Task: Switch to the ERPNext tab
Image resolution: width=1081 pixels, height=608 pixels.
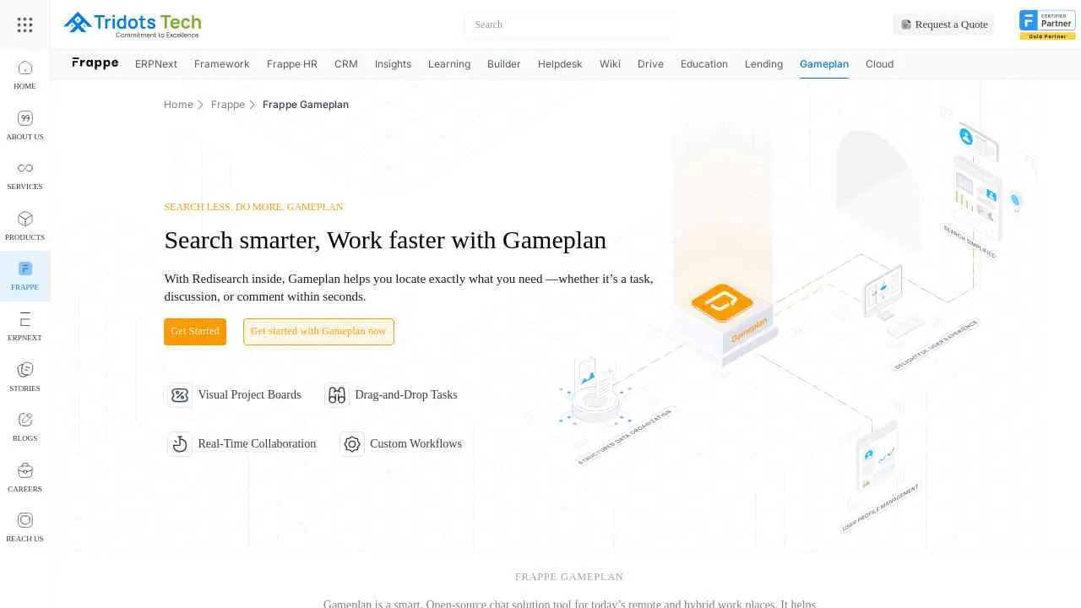Action: pos(156,64)
